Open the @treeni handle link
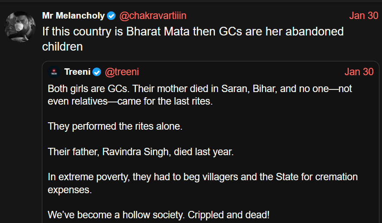This screenshot has width=382, height=223. point(122,72)
